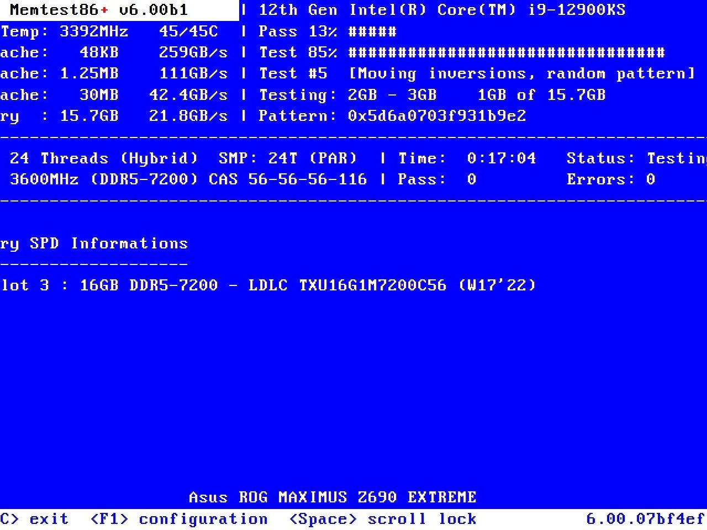
Task: Click the Status: Testing indicator
Action: (637, 158)
